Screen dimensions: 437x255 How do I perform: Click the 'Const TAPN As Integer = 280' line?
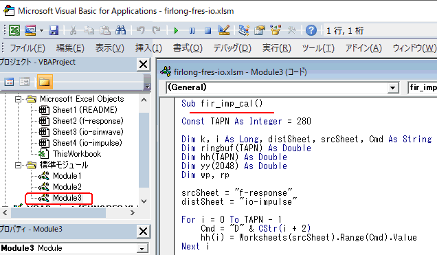coord(246,121)
